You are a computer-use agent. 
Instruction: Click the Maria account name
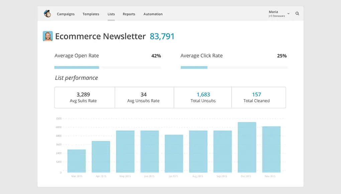tap(273, 12)
